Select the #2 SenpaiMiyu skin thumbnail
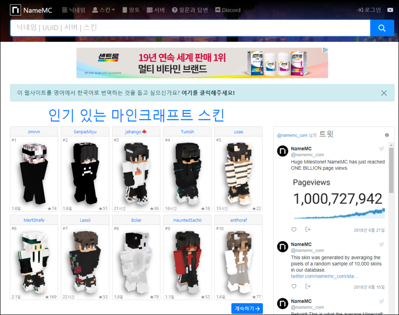 click(85, 173)
